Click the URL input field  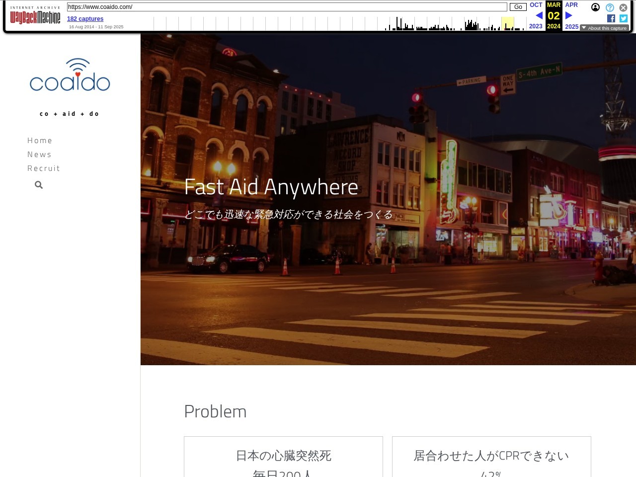point(287,7)
